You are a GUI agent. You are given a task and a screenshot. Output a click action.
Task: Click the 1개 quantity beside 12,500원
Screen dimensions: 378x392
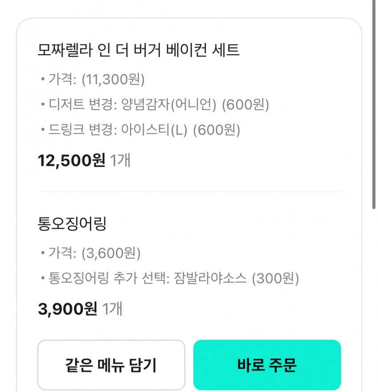click(x=120, y=160)
